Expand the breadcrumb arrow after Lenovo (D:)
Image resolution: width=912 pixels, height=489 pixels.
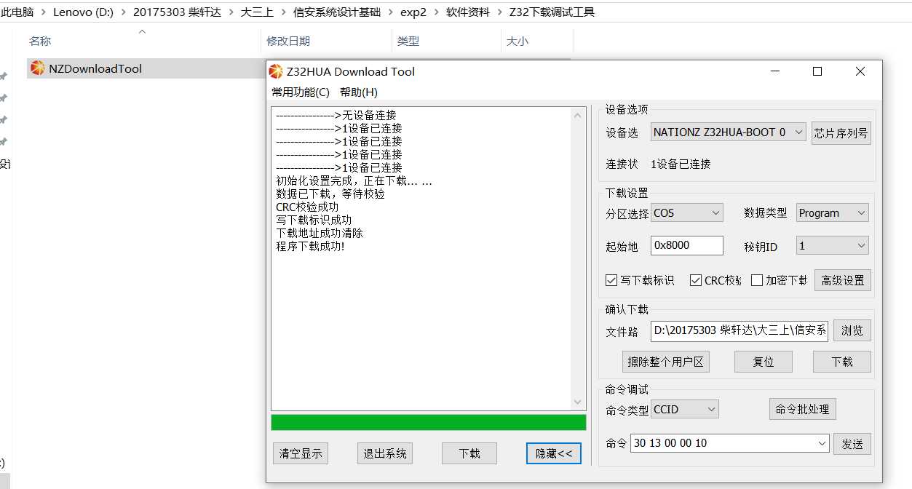[123, 12]
